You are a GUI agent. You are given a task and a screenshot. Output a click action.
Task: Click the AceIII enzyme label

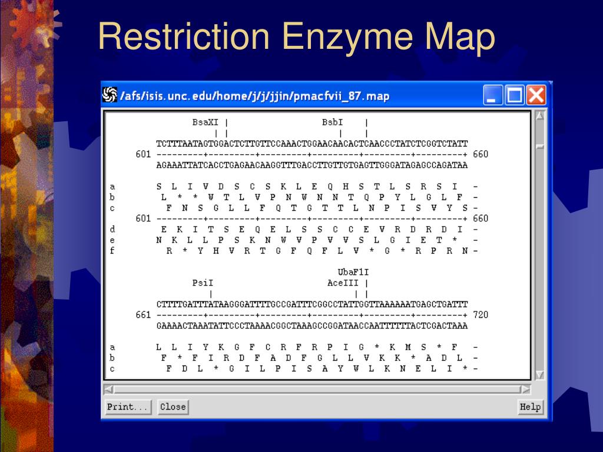(343, 283)
